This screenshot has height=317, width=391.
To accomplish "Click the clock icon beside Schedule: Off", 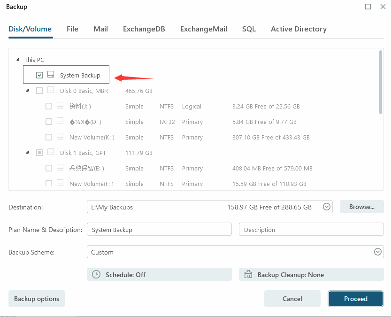I will (x=97, y=275).
